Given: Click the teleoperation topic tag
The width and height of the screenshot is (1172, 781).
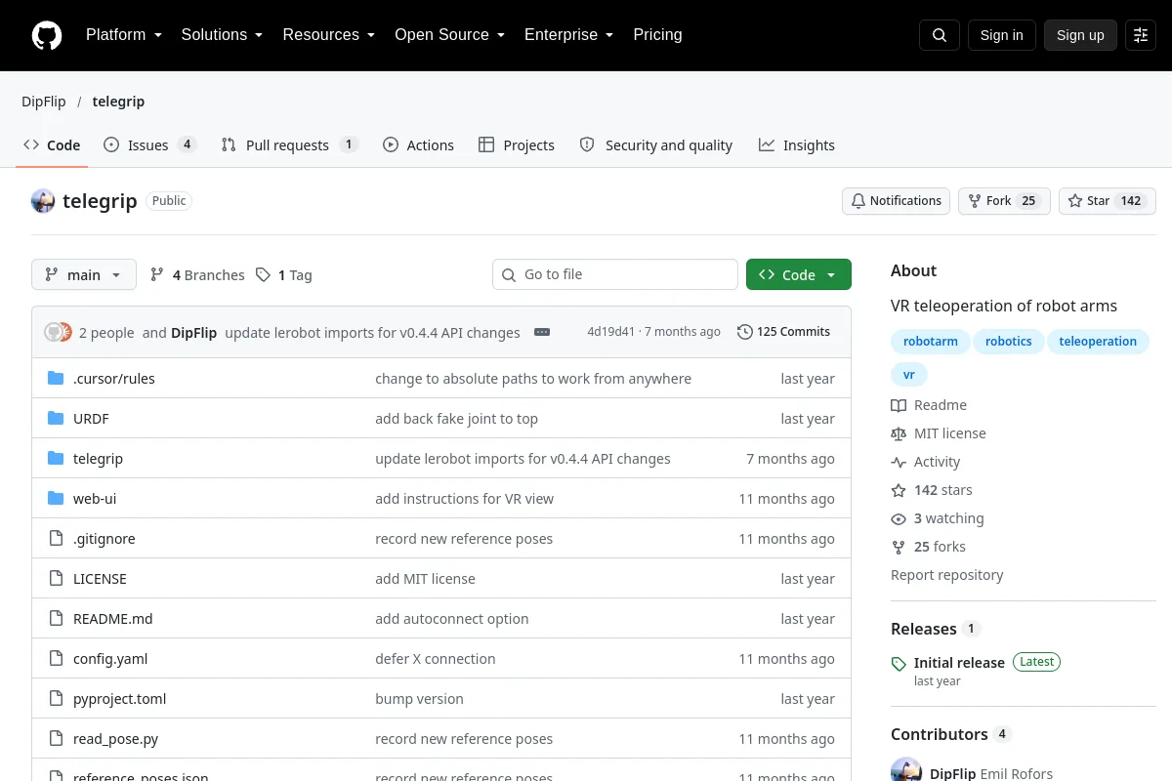Looking at the screenshot, I should click(1098, 342).
